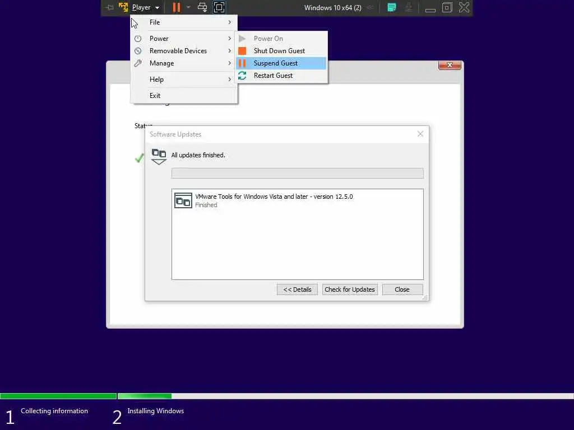Open the Power submenu

click(184, 39)
